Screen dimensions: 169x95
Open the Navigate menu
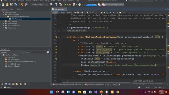point(21,1)
